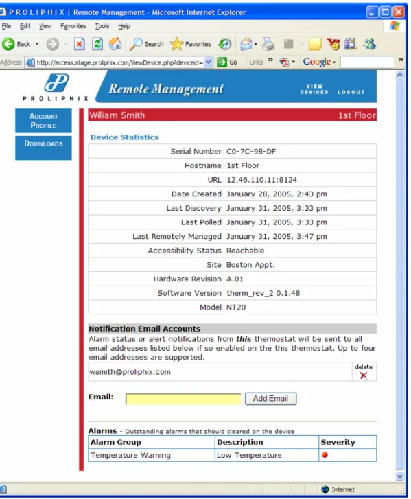Viewport: 411px width, 499px height.
Task: Click the red severity indicator dot
Action: pos(325,455)
